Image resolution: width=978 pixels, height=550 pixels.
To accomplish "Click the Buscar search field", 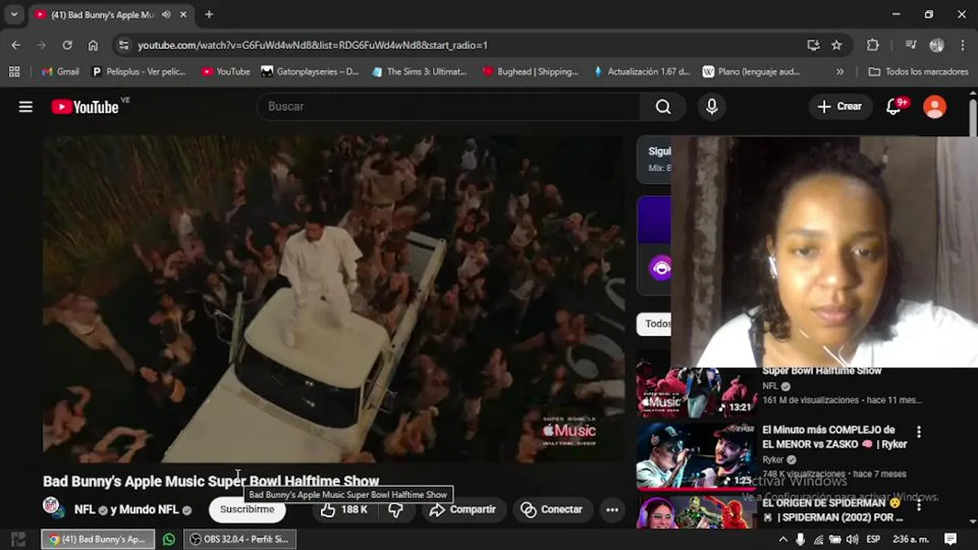I will pyautogui.click(x=449, y=107).
